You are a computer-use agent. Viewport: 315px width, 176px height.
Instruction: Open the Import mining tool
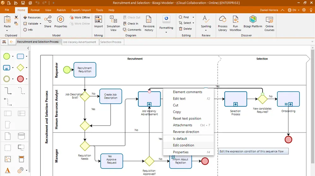(99, 22)
